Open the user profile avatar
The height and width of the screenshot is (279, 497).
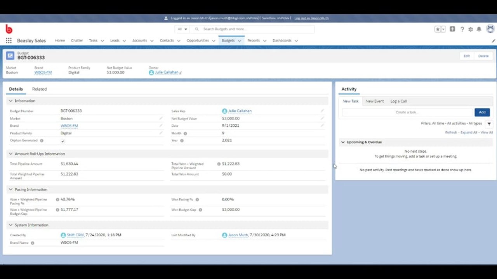[x=490, y=29]
